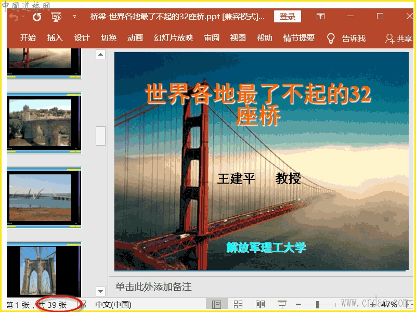
Task: Switch to Normal view in status bar
Action: 217,304
